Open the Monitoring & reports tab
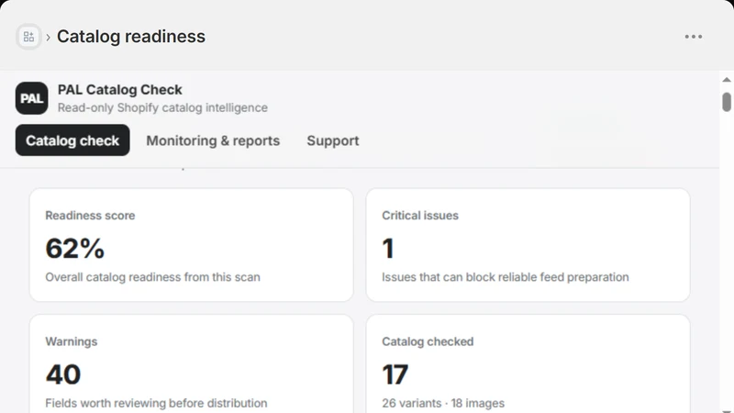 coord(213,140)
